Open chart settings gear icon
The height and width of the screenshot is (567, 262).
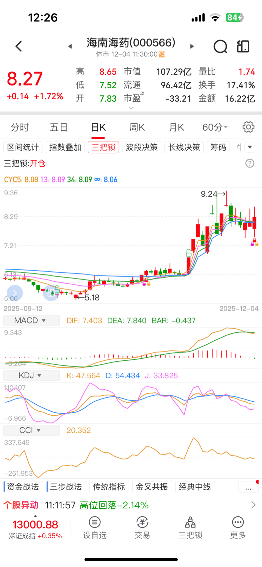pyautogui.click(x=248, y=127)
